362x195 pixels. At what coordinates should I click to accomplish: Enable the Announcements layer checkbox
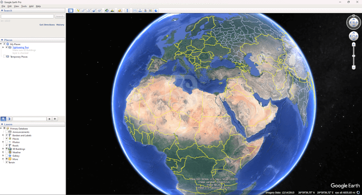[x=7, y=132]
